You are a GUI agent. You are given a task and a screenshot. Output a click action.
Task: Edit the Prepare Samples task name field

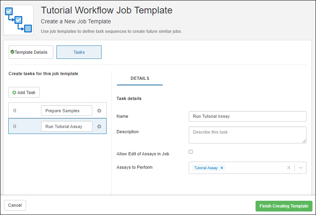coord(66,111)
